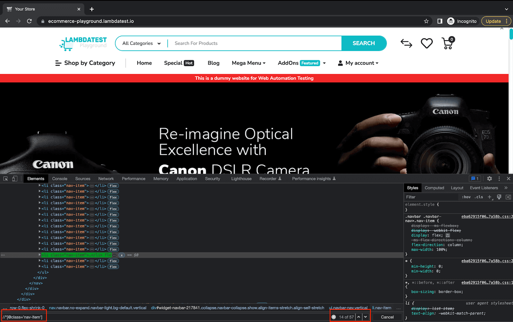Click the flex badge on first nav-item row
The height and width of the screenshot is (322, 513).
(x=113, y=186)
